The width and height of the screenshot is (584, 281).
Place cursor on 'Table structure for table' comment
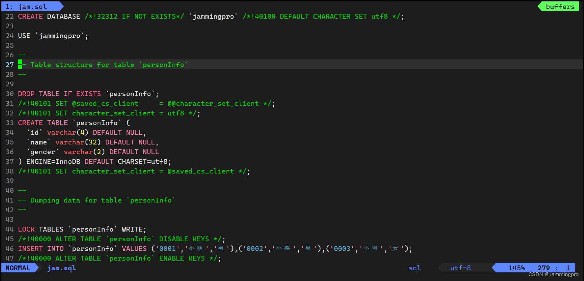[x=82, y=65]
